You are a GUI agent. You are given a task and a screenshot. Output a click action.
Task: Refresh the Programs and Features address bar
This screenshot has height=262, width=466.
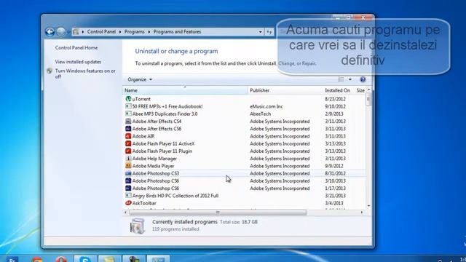(269, 32)
